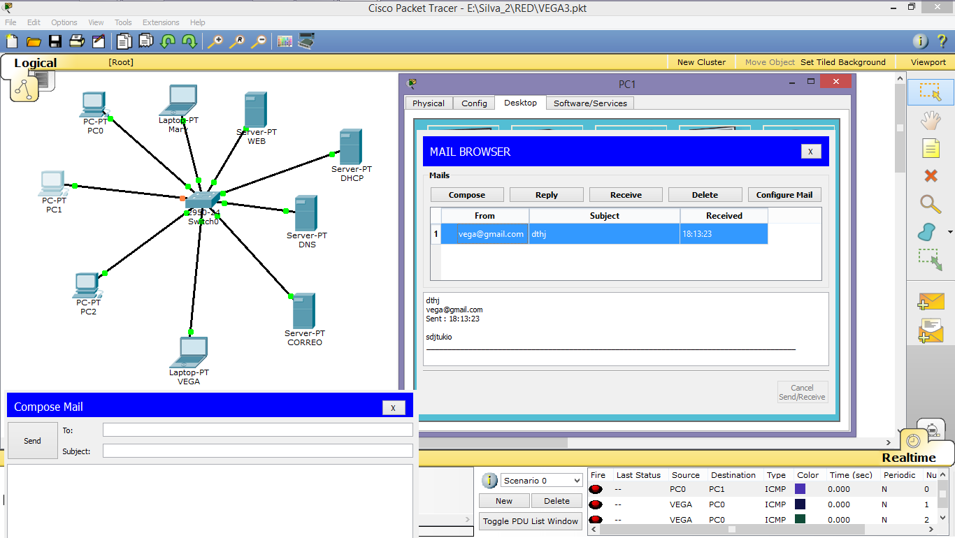Open the drawing palette icon
The height and width of the screenshot is (538, 955).
click(285, 41)
